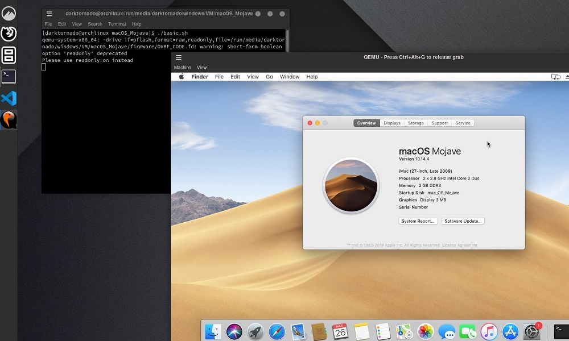The width and height of the screenshot is (569, 341).
Task: Open the terminal window hamburger menu
Action: 49,13
